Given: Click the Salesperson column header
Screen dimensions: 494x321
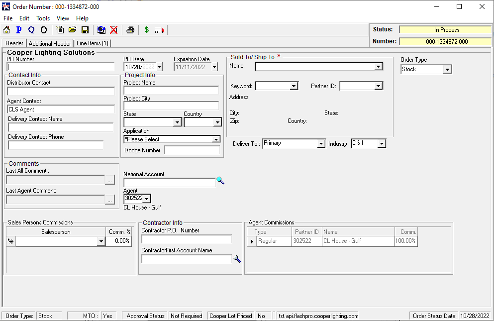Looking at the screenshot, I should click(x=56, y=232).
